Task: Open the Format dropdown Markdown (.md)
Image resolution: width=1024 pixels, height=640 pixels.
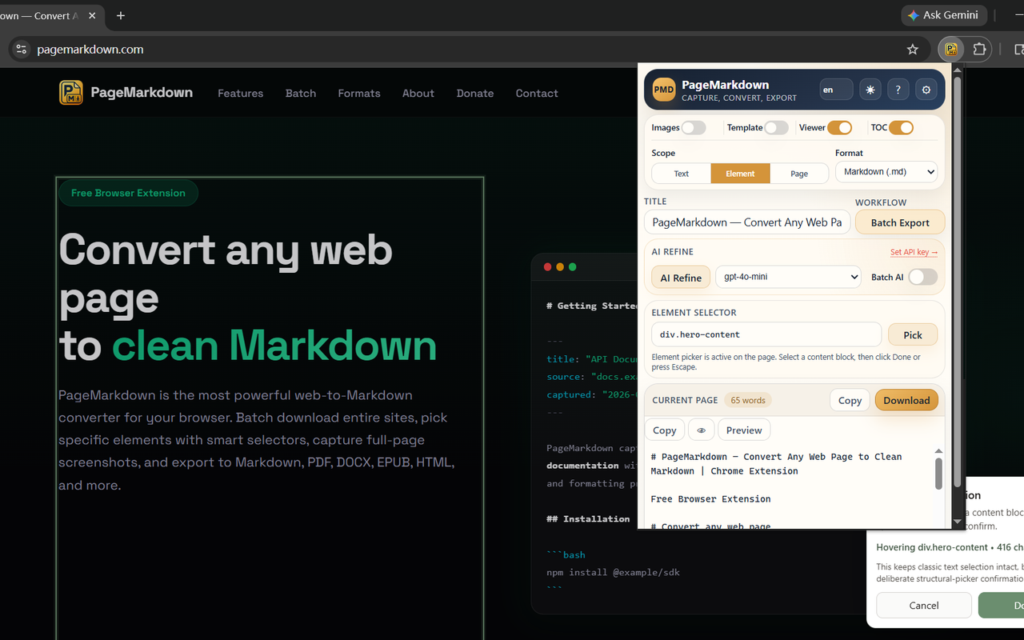Action: pos(886,172)
